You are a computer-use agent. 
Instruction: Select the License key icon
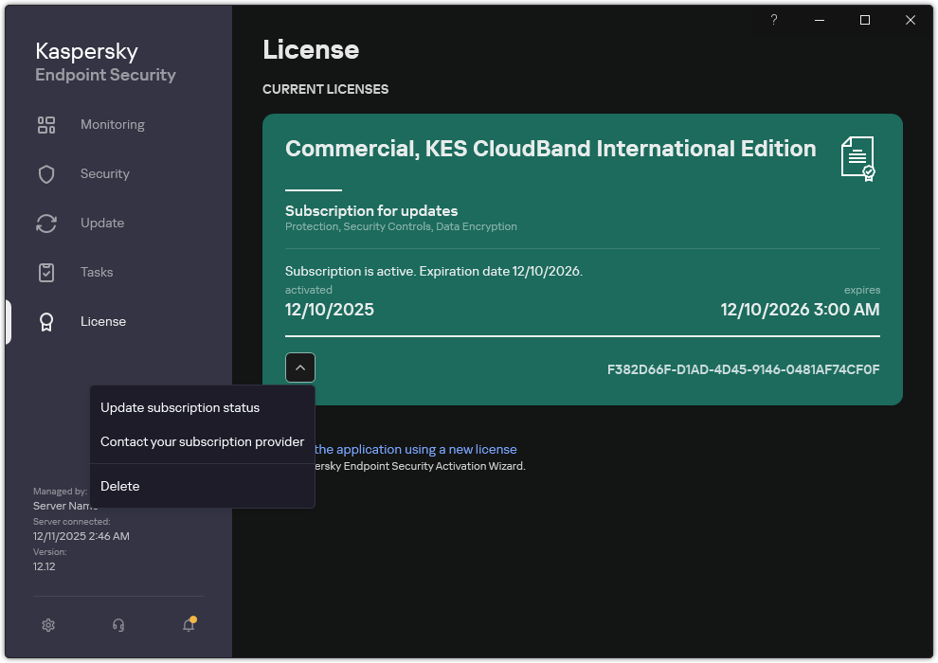tap(46, 321)
